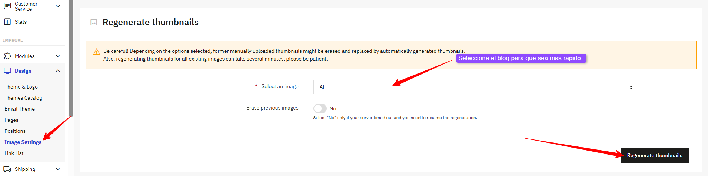This screenshot has width=708, height=176.
Task: Click the warning triangle icon in alert
Action: click(96, 52)
